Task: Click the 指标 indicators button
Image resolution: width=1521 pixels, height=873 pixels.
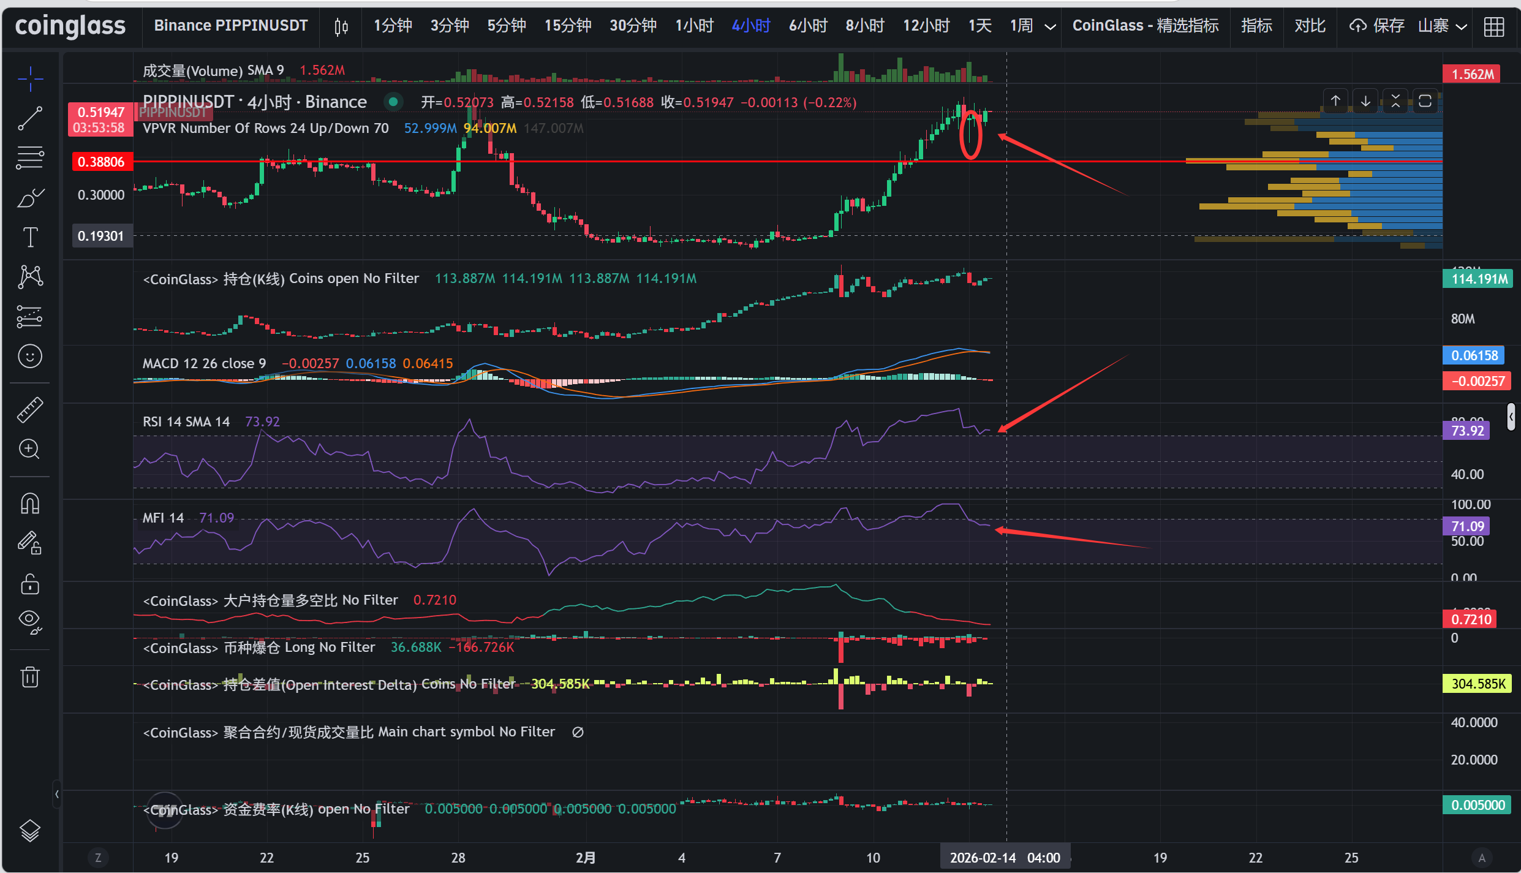Action: 1256,26
